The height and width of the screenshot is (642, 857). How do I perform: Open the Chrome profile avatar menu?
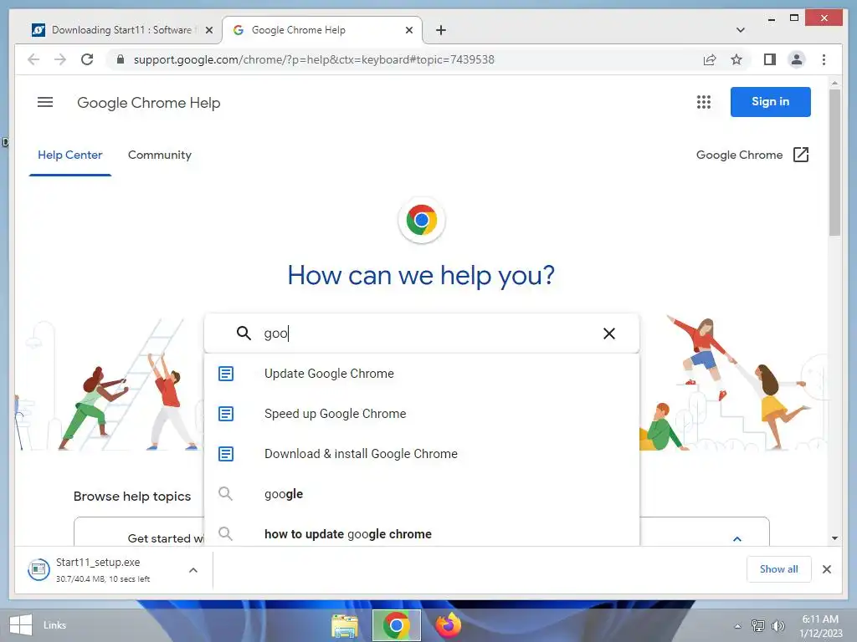coord(797,59)
